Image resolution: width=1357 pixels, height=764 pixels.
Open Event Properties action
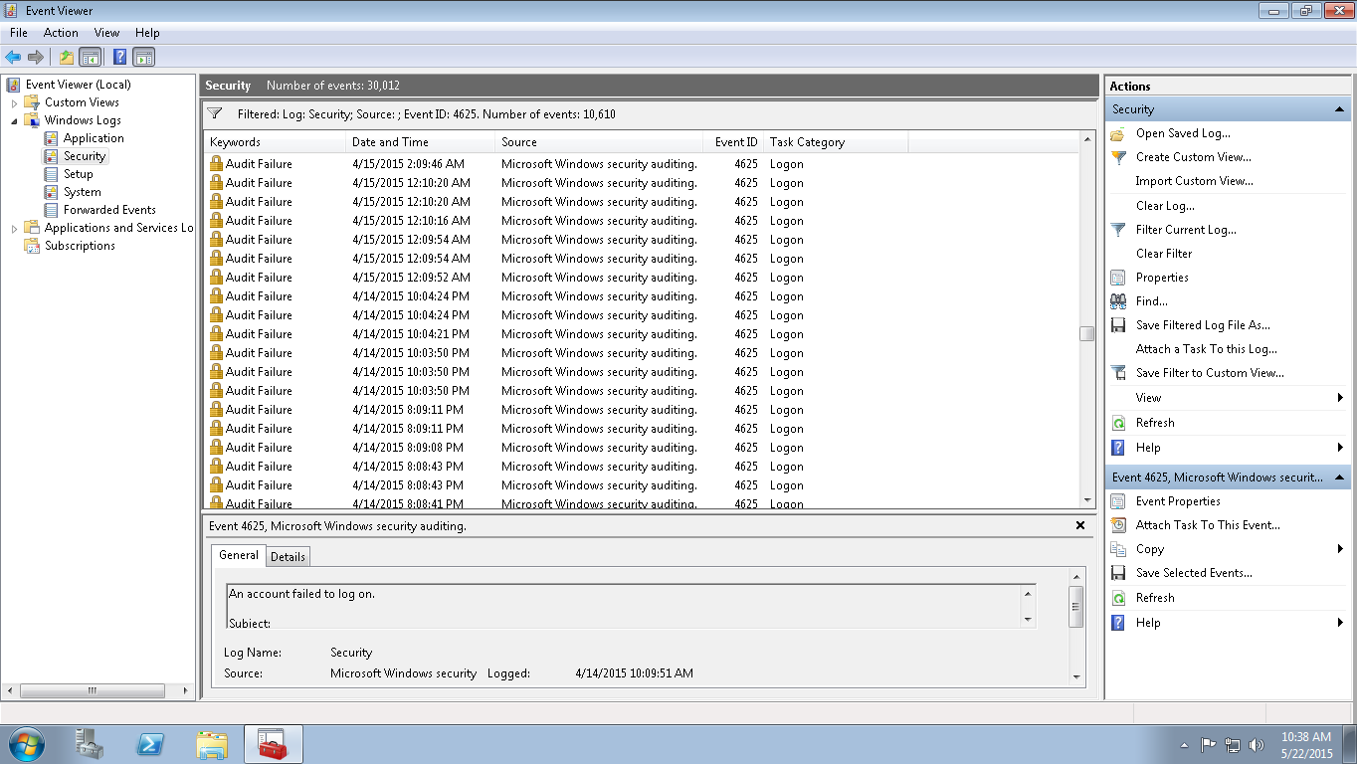click(1178, 501)
